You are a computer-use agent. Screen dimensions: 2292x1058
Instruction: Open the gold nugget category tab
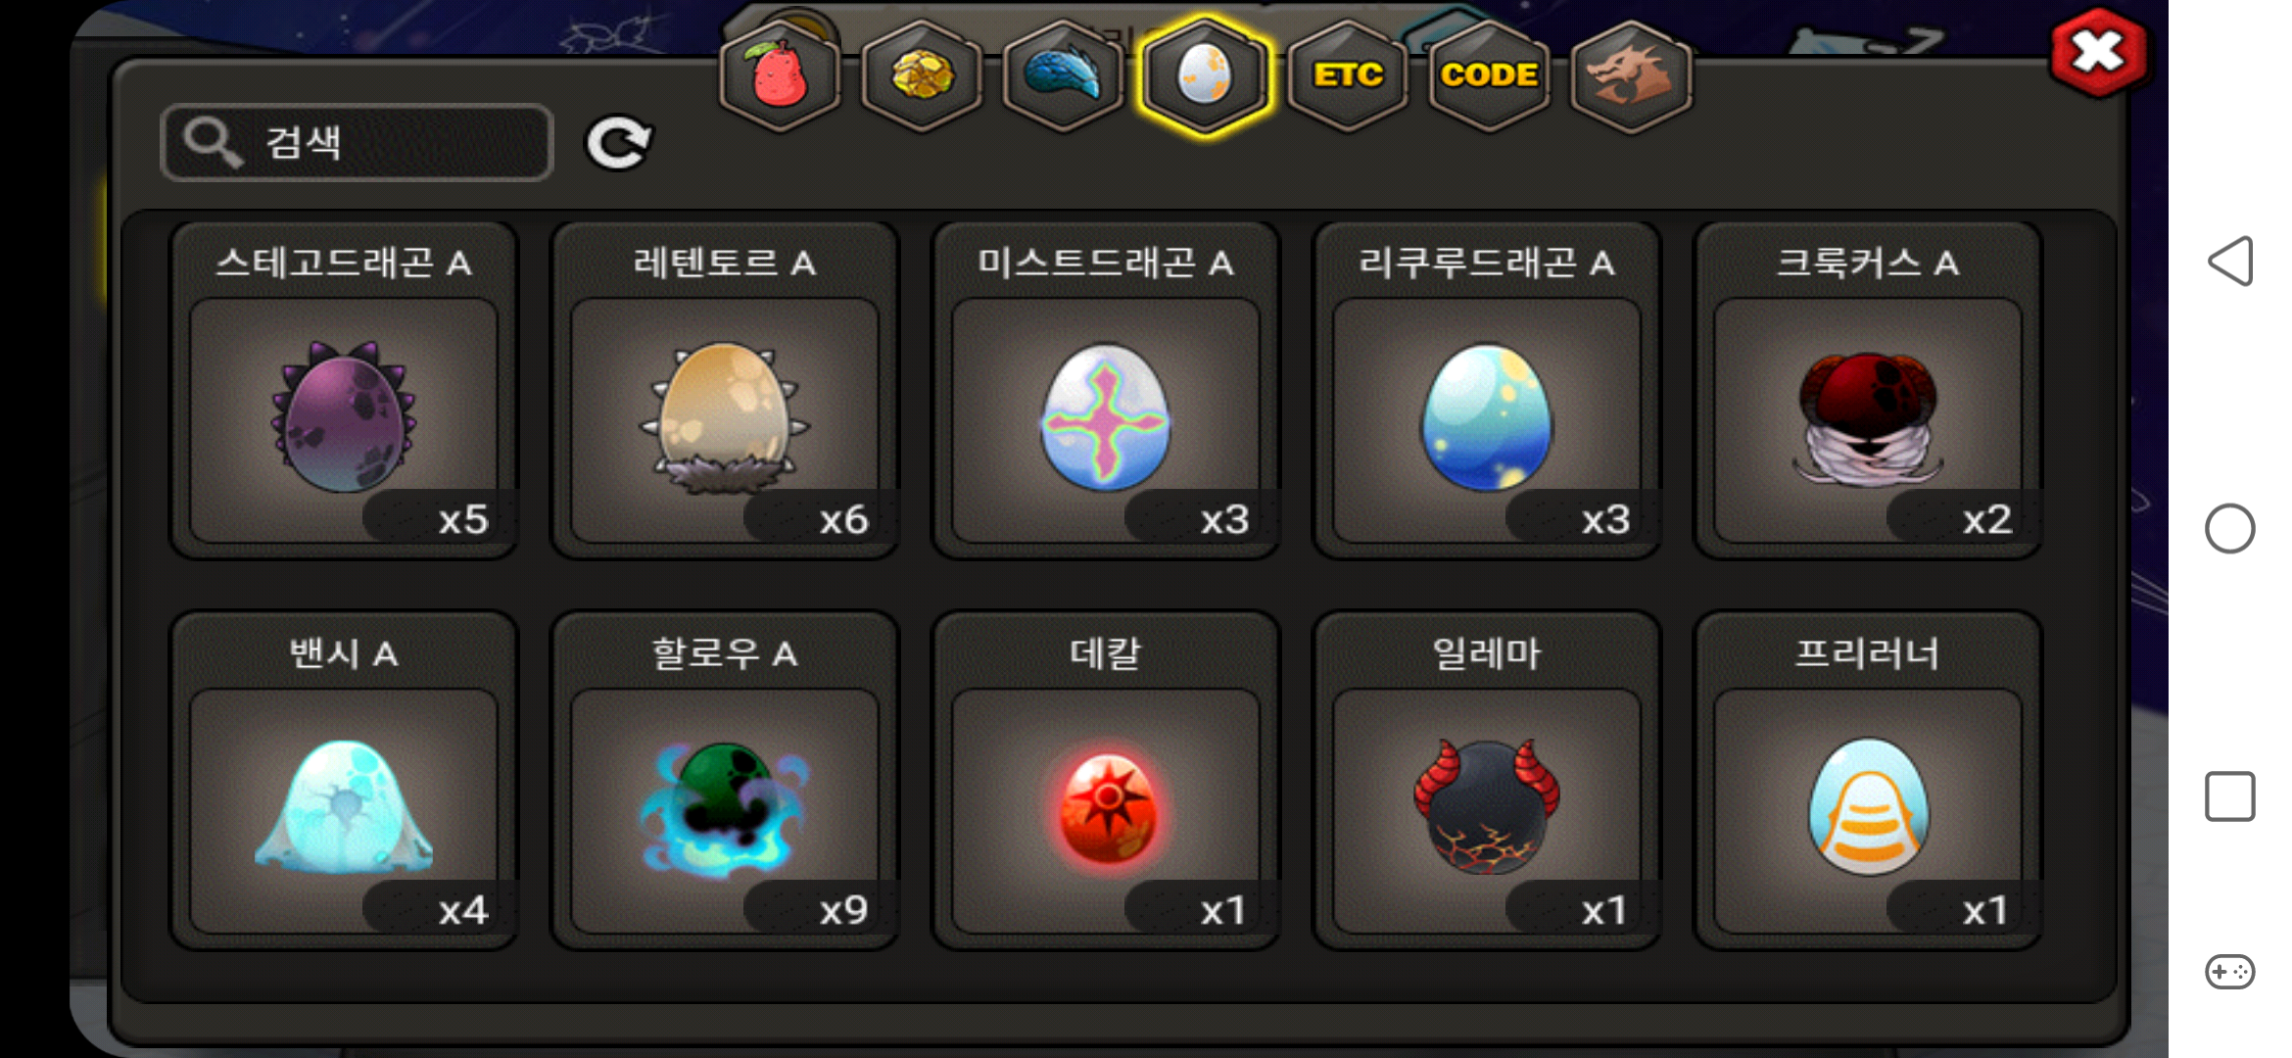(922, 75)
